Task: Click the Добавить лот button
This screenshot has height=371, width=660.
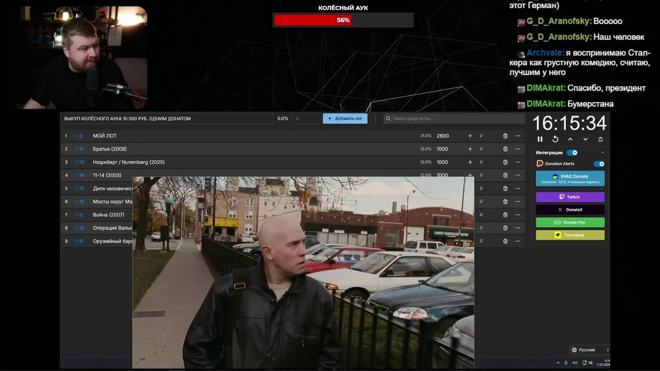Action: coord(345,119)
